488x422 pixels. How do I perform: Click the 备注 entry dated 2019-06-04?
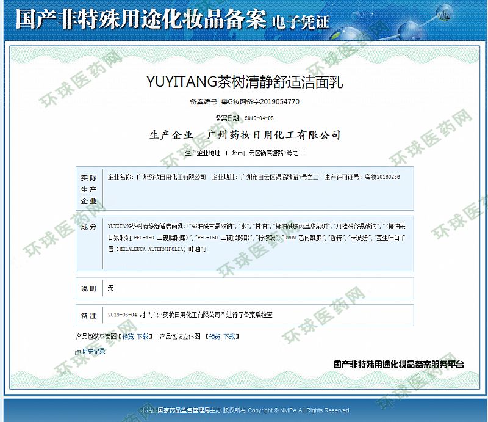click(x=190, y=315)
